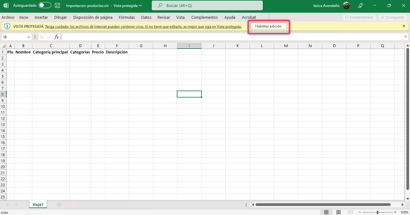The height and width of the screenshot is (215, 410).
Task: Click the Select All corner triangle
Action: (x=4, y=46)
